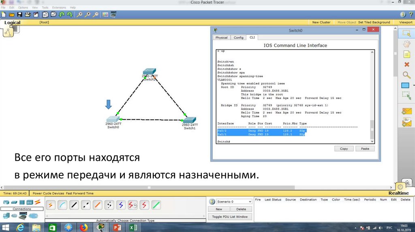Open the drawing palette icon
Image resolution: width=415 pixels, height=232 pixels.
[105, 15]
